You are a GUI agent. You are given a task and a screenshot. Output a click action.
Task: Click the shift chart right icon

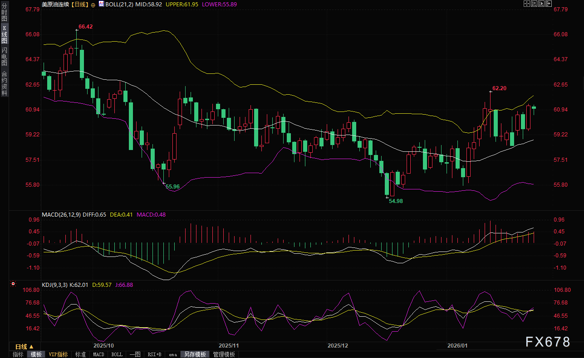tap(541, 4)
